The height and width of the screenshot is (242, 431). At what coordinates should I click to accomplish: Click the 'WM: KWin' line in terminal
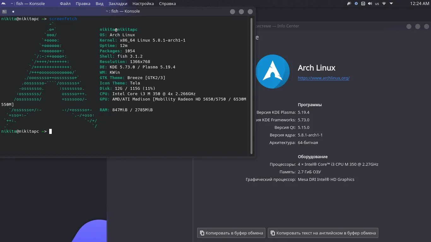pos(110,72)
